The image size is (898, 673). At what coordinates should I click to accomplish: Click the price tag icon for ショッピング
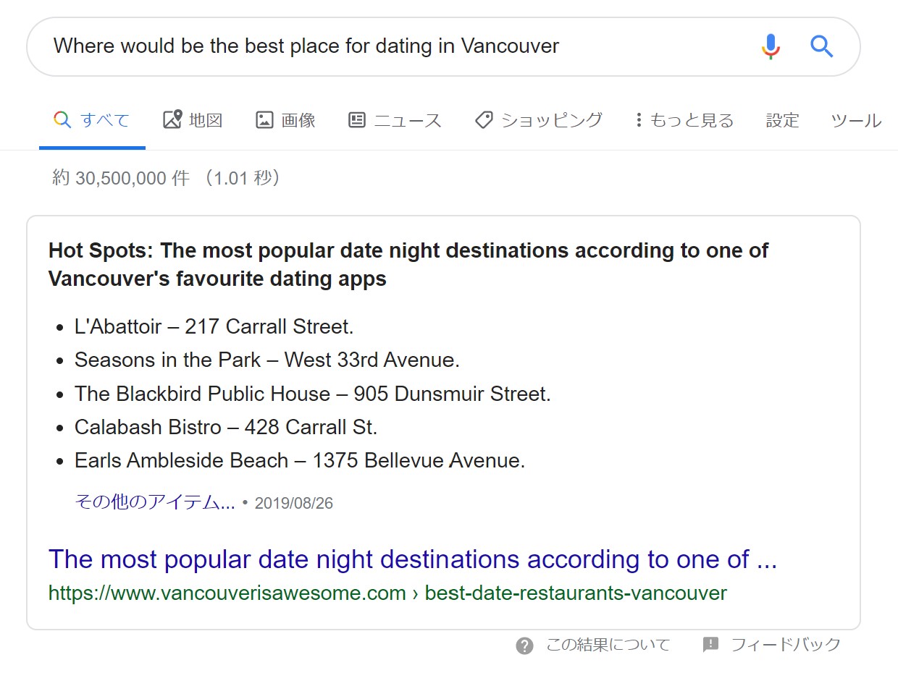tap(484, 119)
